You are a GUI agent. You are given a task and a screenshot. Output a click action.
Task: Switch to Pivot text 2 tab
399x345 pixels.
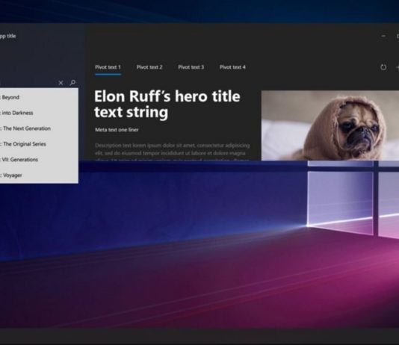coord(149,67)
